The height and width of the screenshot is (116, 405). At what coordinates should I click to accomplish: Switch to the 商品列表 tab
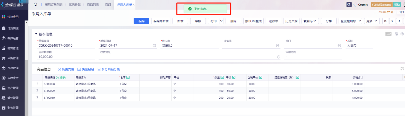coord(93,5)
